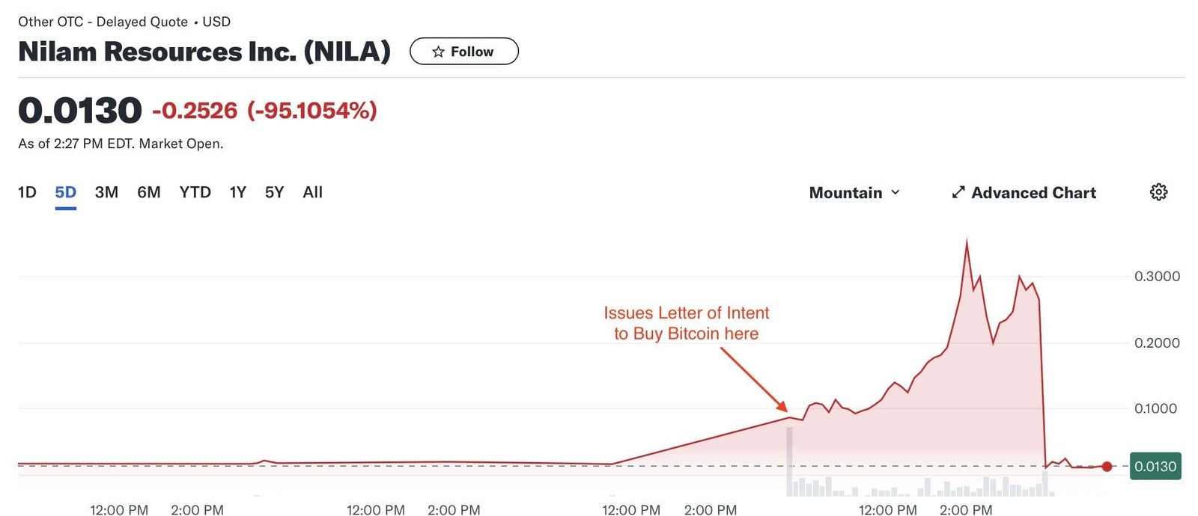Click the chevron beside Mountain
This screenshot has height=516, width=1198.
pos(896,193)
